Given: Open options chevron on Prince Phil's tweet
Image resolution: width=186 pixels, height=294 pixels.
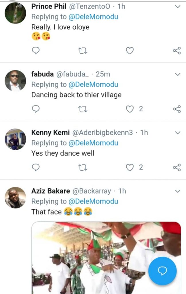Looking at the screenshot, I should pos(178,7).
